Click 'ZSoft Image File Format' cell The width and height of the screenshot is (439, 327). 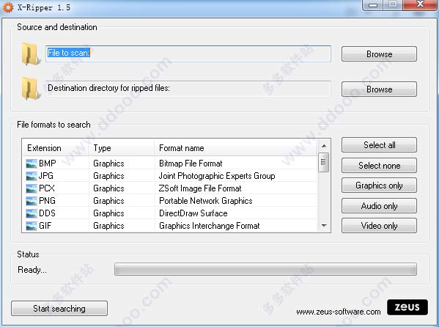pyautogui.click(x=200, y=188)
